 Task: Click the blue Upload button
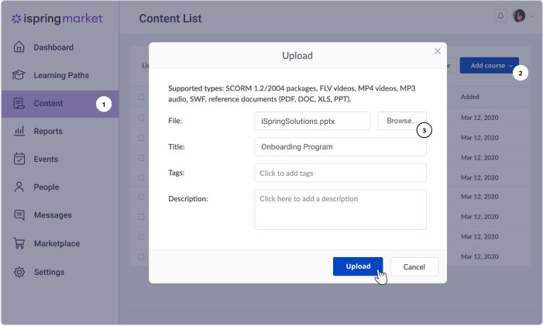pyautogui.click(x=358, y=266)
